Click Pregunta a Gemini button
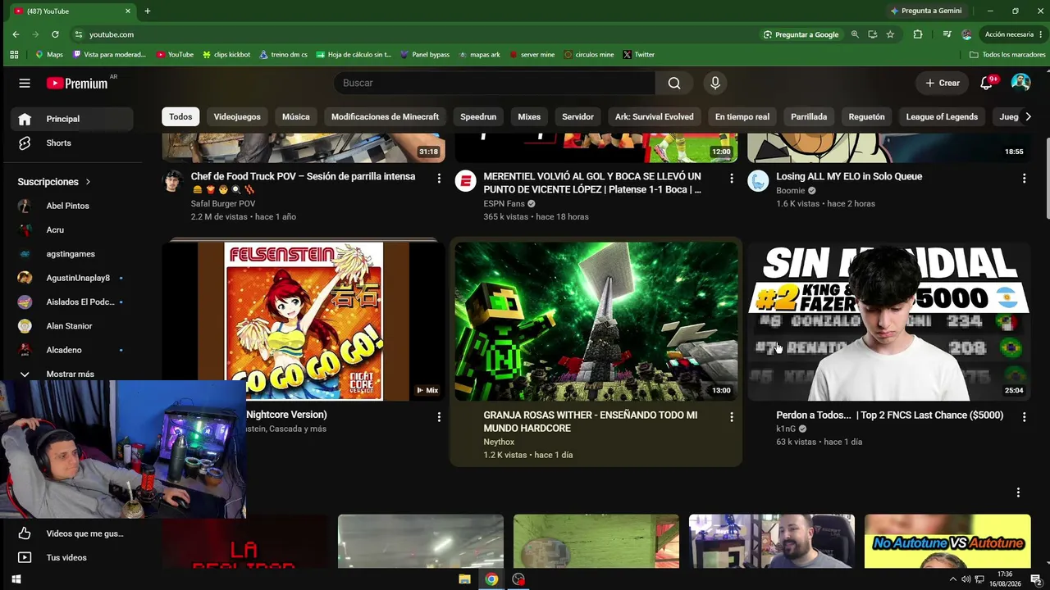1050x590 pixels. (x=926, y=11)
